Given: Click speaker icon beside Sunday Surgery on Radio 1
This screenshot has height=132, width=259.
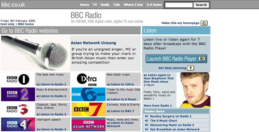Looking at the screenshot, I should tap(146, 116).
